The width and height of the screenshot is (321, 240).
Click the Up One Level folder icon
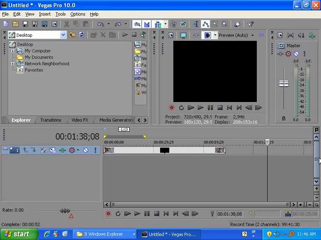pyautogui.click(x=72, y=35)
